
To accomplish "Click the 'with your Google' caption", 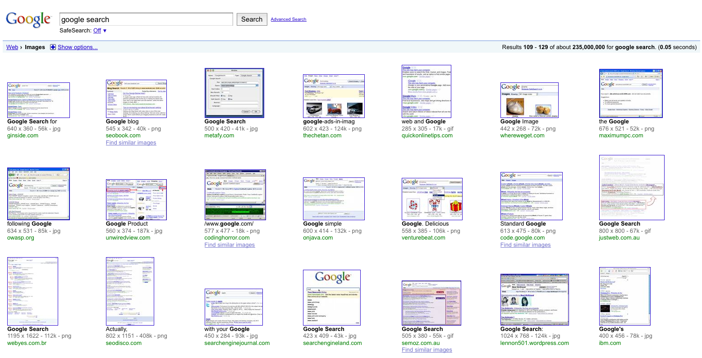I will pos(227,329).
